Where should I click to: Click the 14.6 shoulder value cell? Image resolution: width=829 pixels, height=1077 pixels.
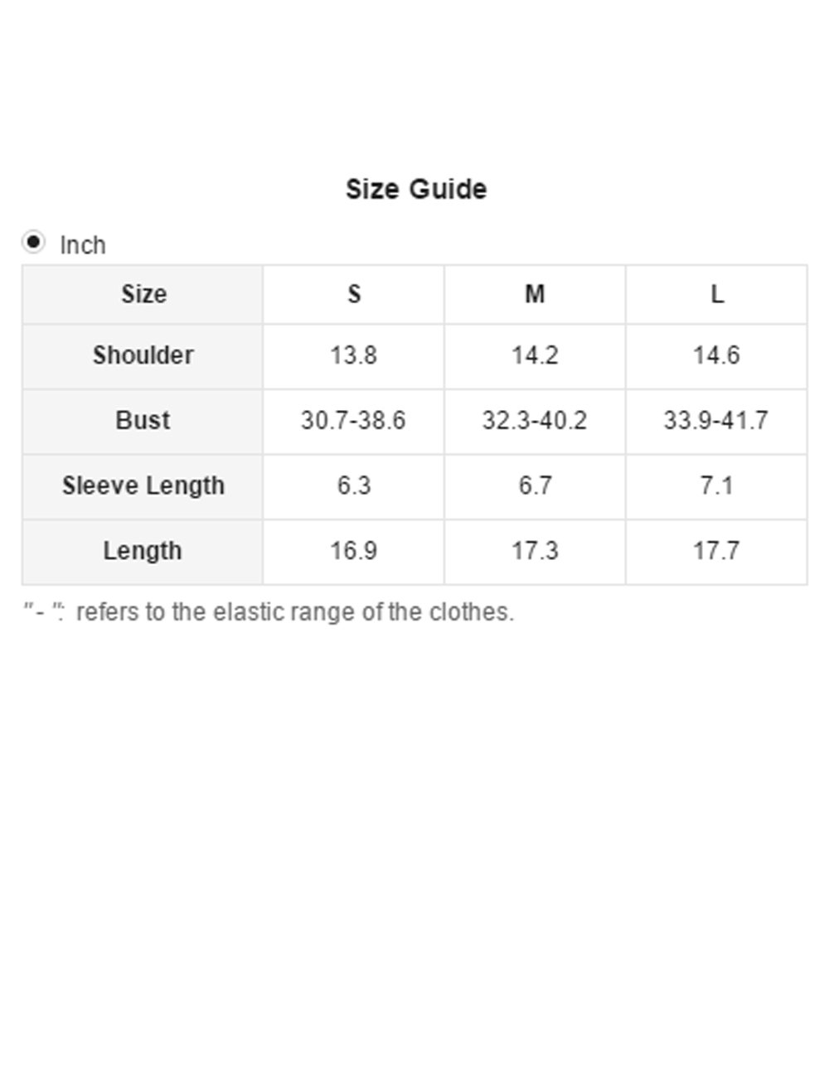[717, 356]
